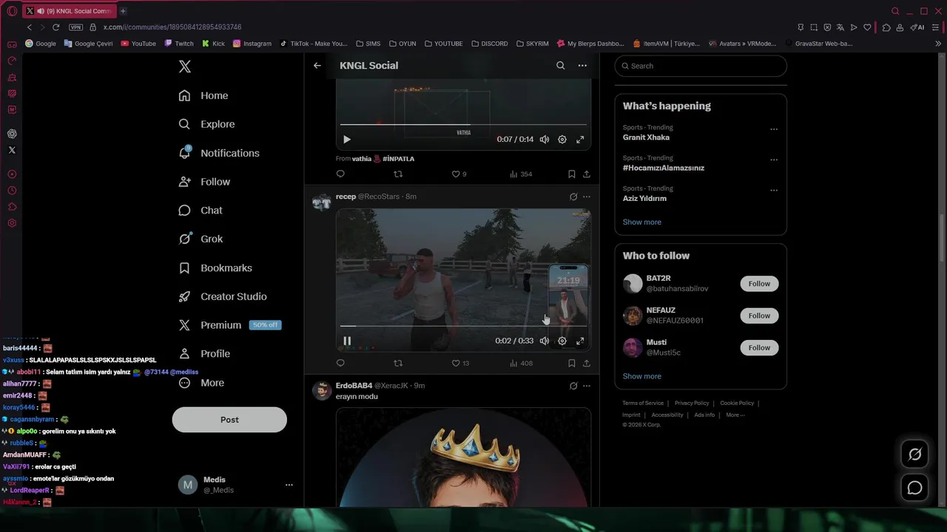Follow Musti account
The height and width of the screenshot is (532, 947).
759,347
